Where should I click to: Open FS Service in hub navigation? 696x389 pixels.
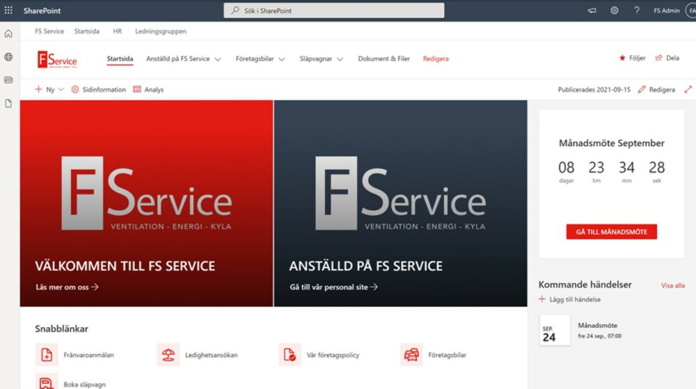pos(49,31)
